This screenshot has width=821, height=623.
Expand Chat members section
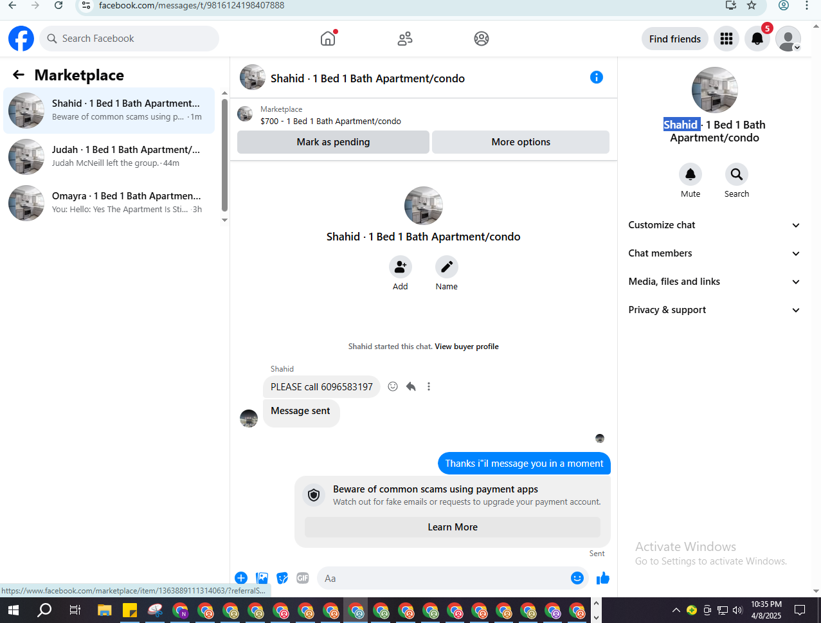click(714, 253)
